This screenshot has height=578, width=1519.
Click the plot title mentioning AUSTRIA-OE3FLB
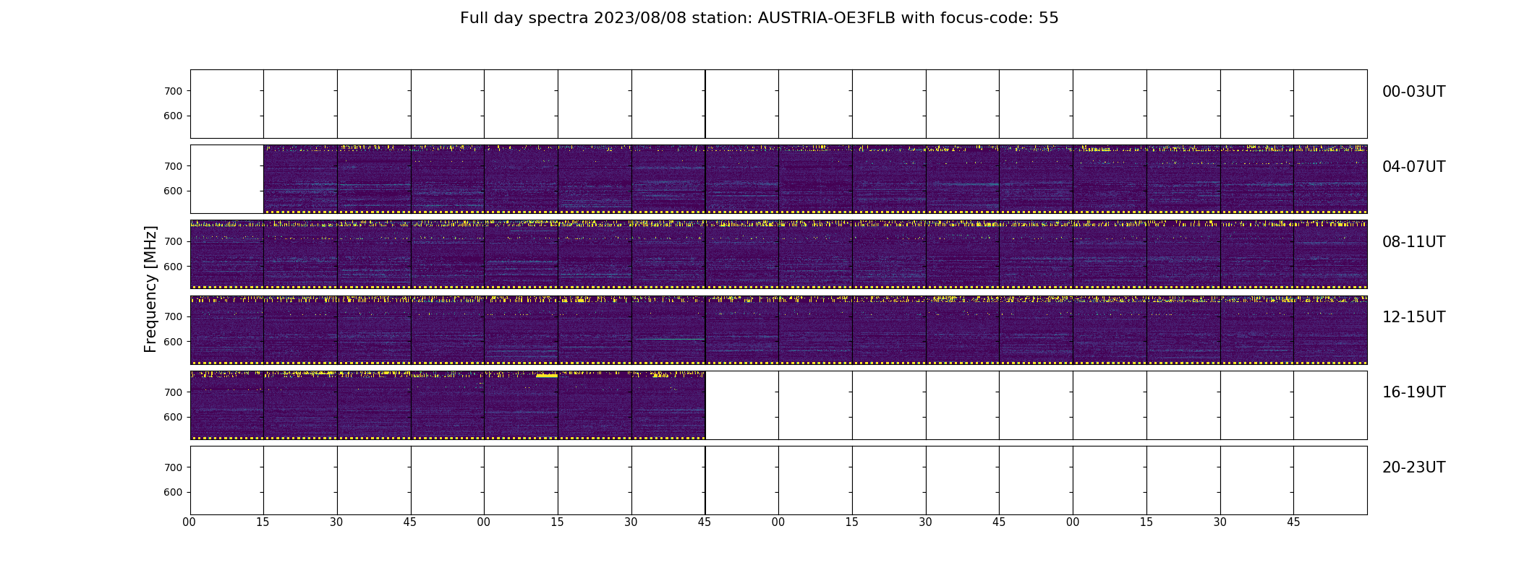coord(759,18)
